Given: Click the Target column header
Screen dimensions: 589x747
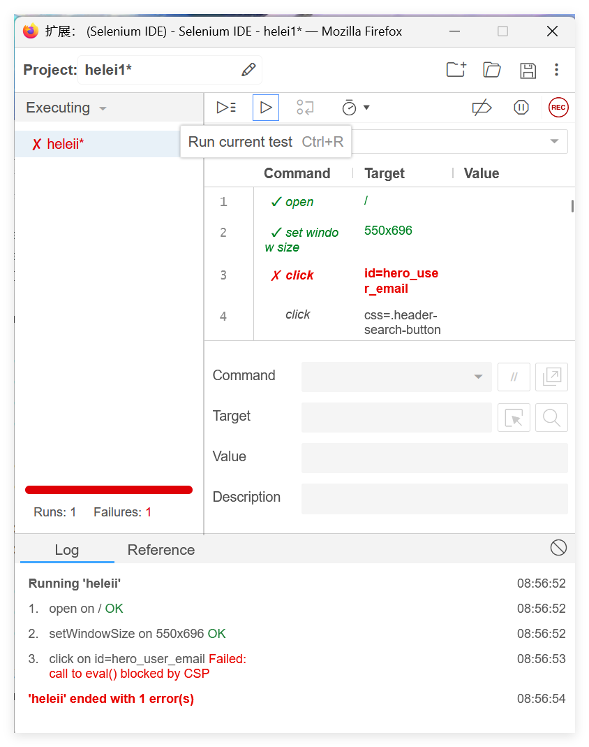Looking at the screenshot, I should point(385,173).
